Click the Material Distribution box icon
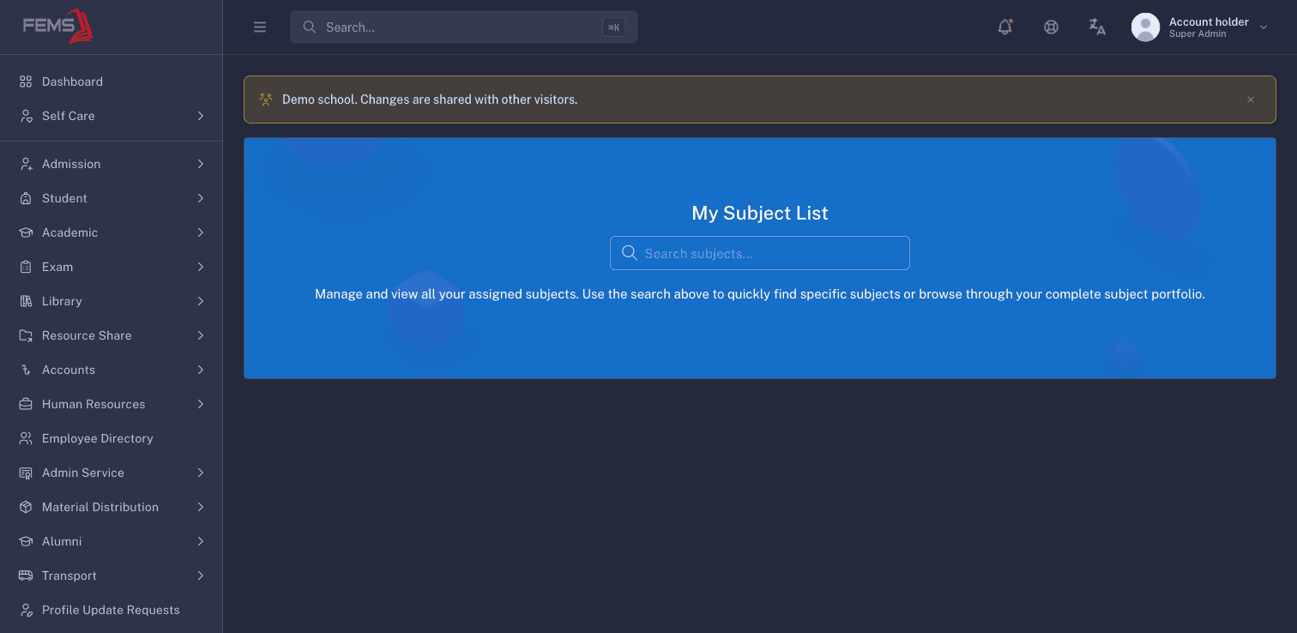 coord(26,507)
